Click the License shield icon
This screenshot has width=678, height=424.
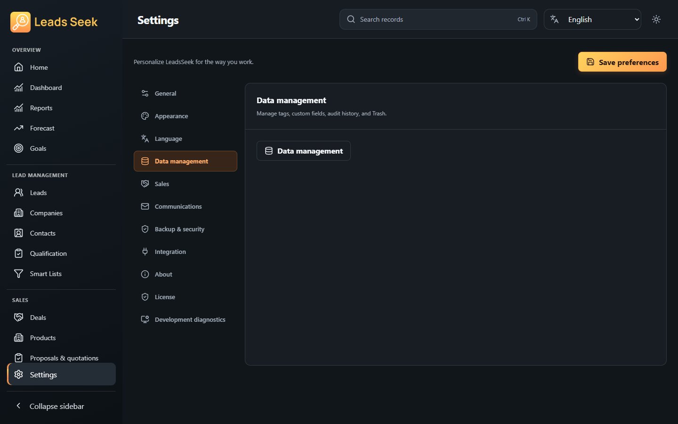145,297
